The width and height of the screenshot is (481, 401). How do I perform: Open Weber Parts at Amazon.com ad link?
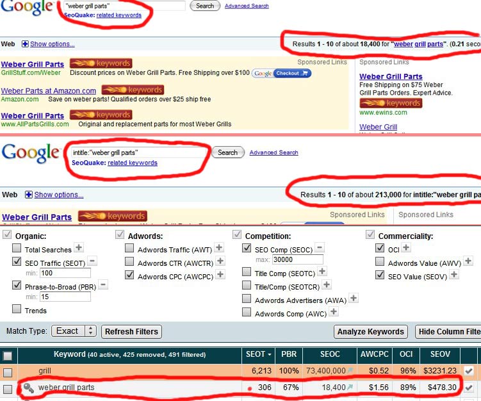[x=49, y=91]
